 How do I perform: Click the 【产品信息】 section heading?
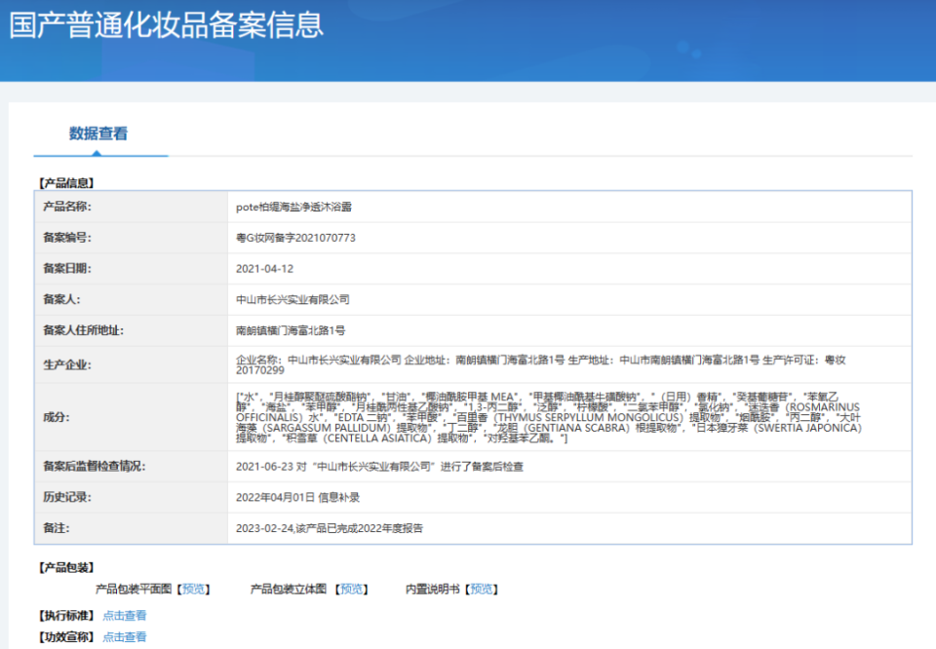click(x=64, y=181)
